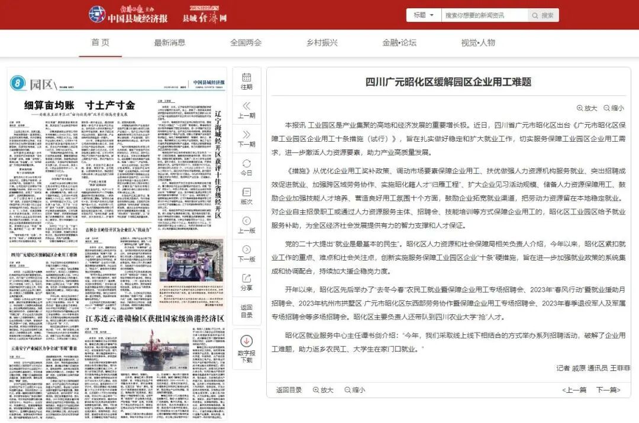
Task: Go to next article 下一篇
Action: 608,390
